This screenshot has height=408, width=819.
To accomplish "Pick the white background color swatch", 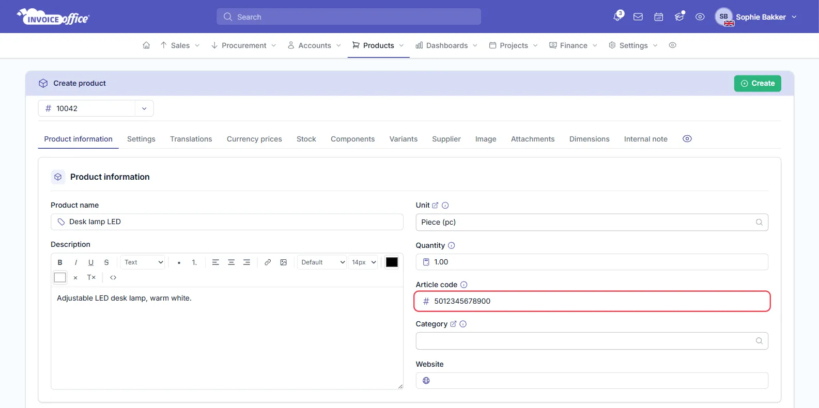I will (60, 277).
